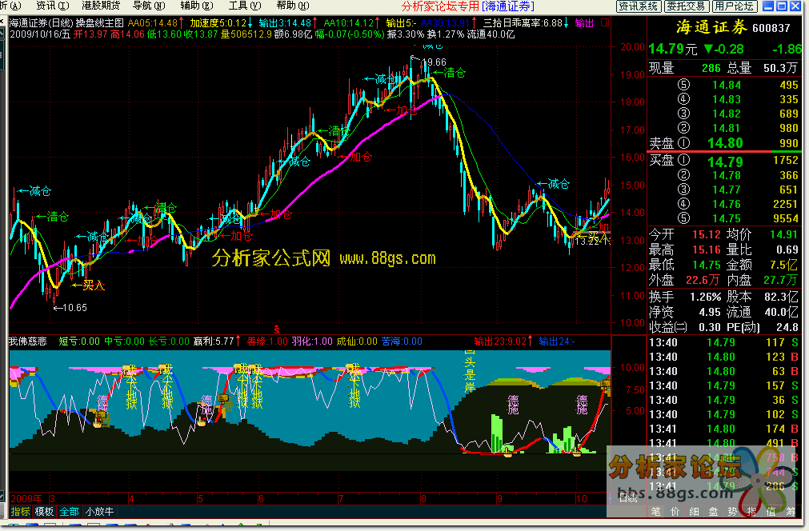Click the tick row 13:41 14.80 174 B
The height and width of the screenshot is (531, 809).
click(723, 429)
